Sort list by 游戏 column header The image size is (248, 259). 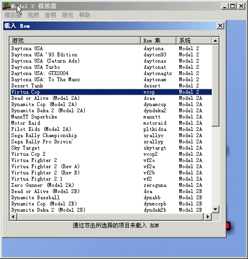[x=75, y=41]
